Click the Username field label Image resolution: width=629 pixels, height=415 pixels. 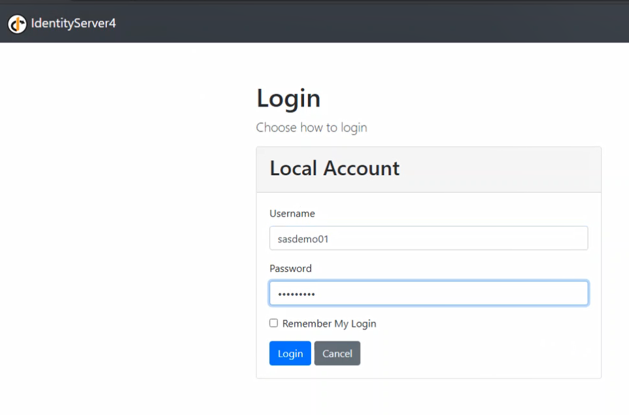tap(292, 214)
